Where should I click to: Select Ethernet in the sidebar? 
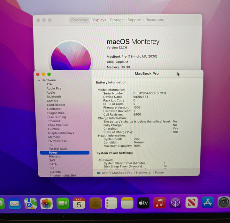point(54,121)
